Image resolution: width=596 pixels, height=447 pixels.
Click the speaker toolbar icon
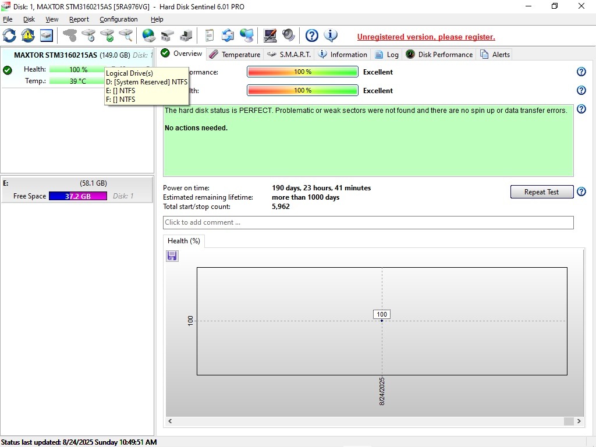289,36
